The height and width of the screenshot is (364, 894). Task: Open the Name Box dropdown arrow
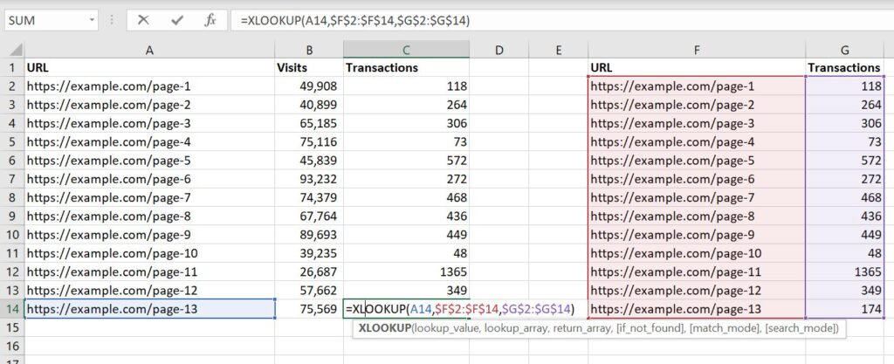point(92,20)
